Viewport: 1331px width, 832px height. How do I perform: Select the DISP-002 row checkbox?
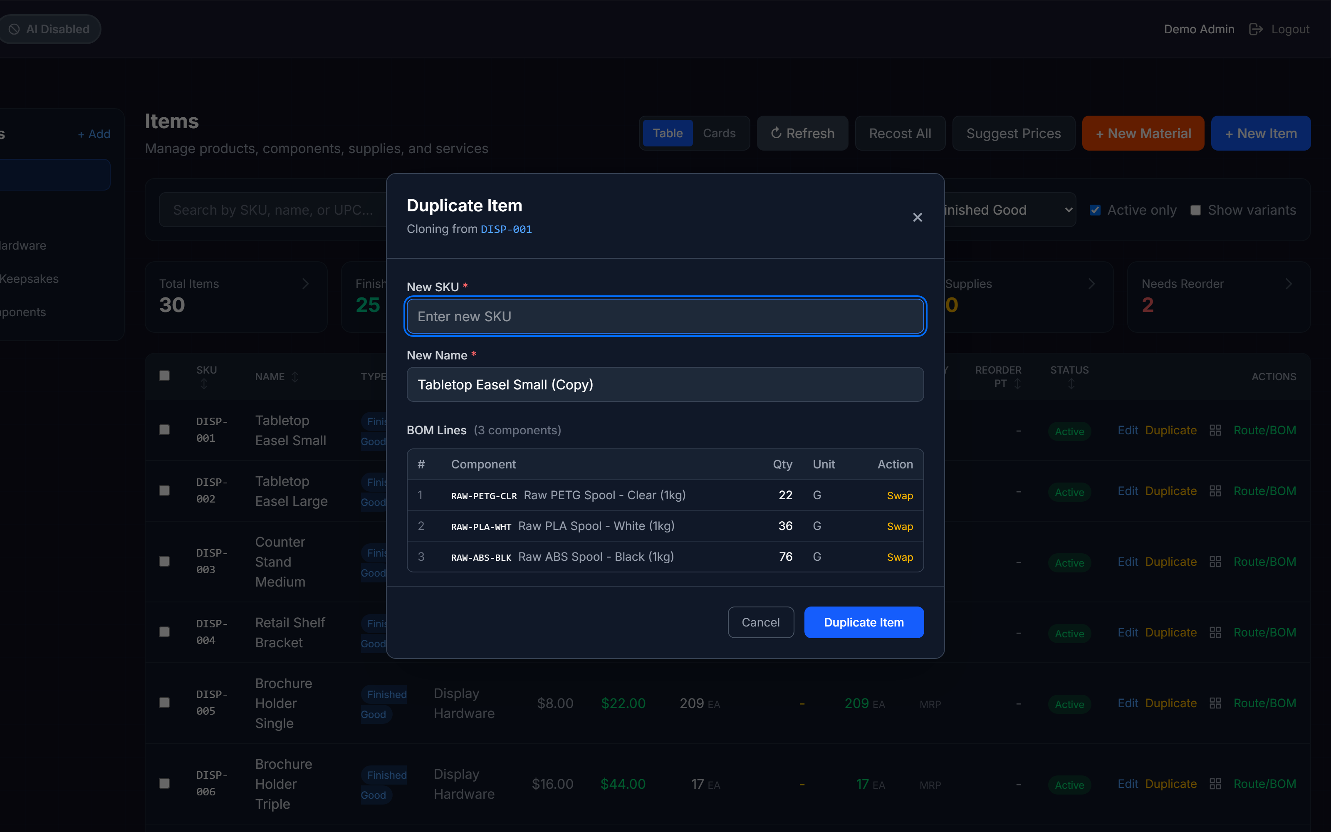pos(164,490)
